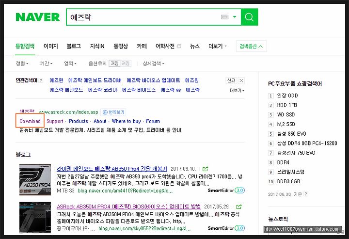Viewport: 349px width, 239px height.
Task: Turn option retention off with 꺼짐
Action: click(114, 64)
